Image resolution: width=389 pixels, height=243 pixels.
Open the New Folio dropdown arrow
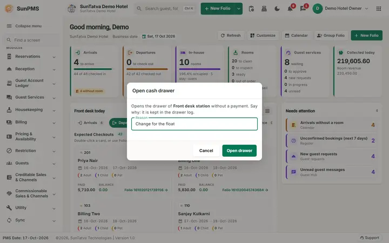coord(239,9)
